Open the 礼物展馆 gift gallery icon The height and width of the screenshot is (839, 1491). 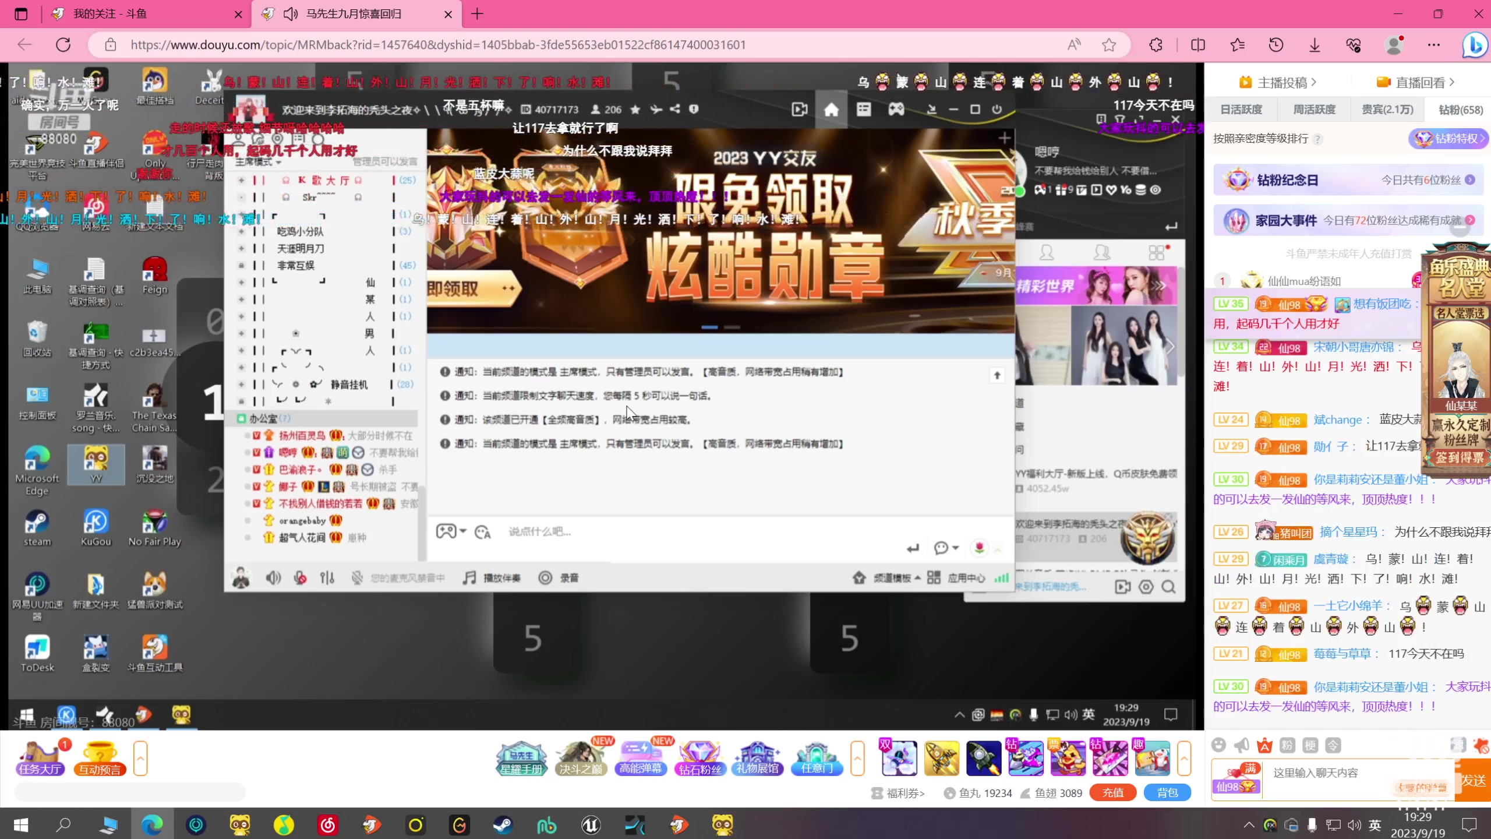point(757,757)
